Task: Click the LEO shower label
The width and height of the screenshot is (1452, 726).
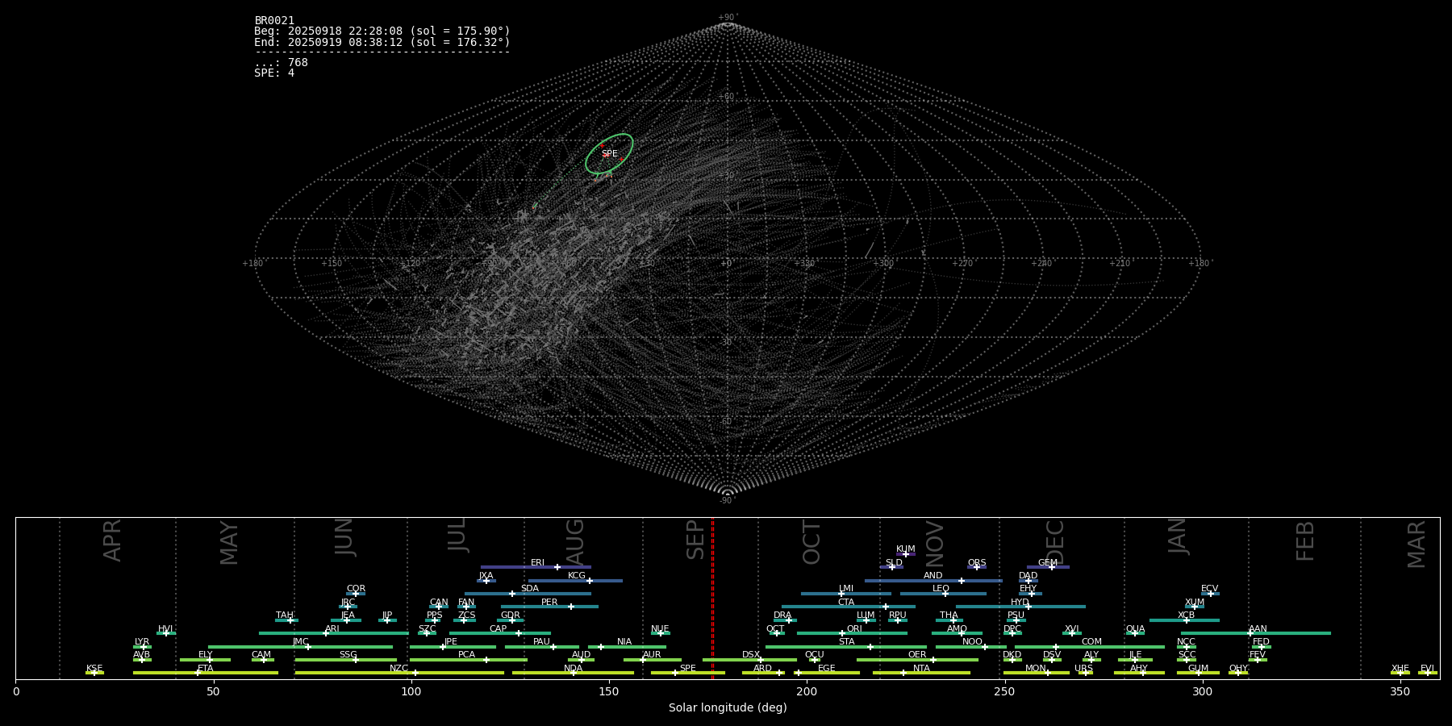Action: 941,589
